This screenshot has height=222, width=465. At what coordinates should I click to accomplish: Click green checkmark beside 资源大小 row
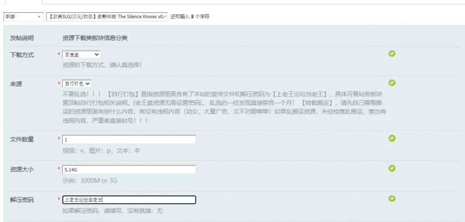(x=392, y=169)
